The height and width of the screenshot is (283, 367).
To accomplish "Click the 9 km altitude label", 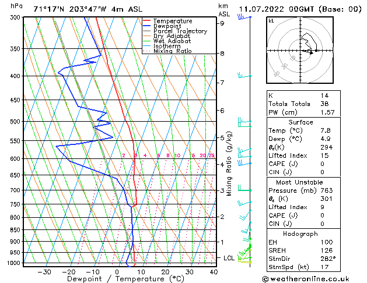I will coord(222,23).
